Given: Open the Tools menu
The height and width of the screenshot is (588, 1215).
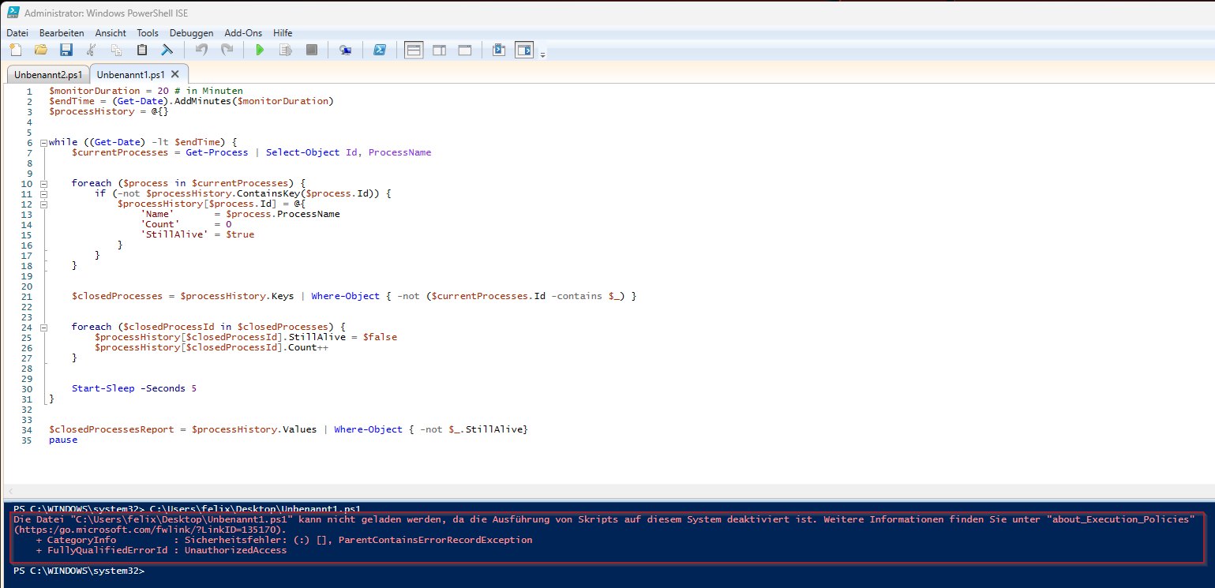Looking at the screenshot, I should (x=148, y=33).
